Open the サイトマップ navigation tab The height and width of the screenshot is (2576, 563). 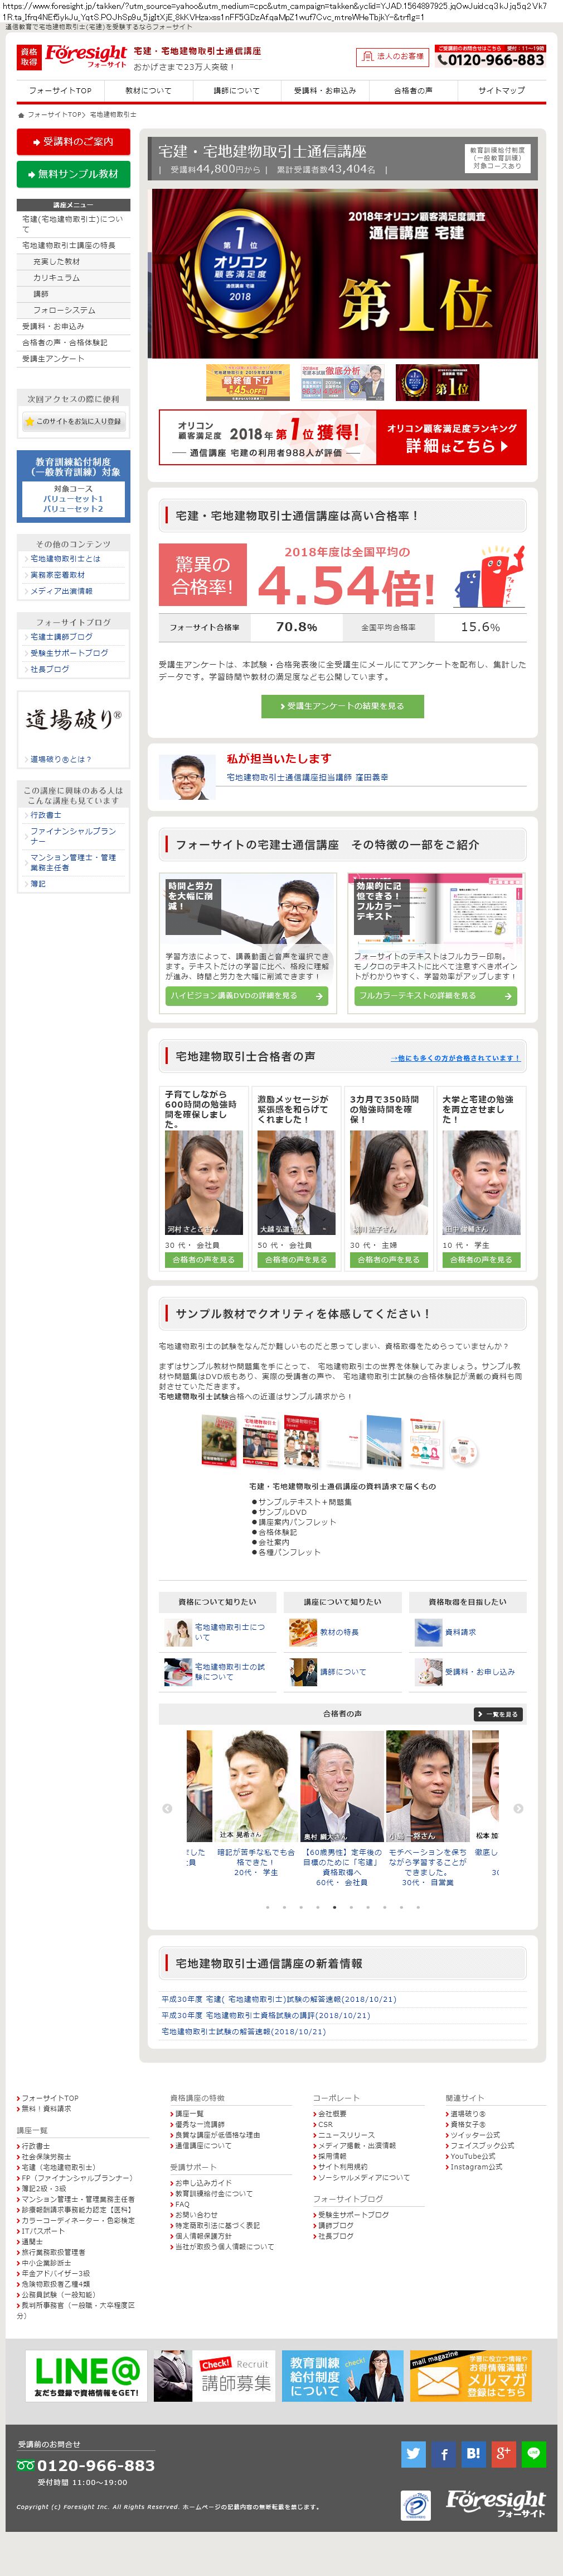[x=501, y=91]
